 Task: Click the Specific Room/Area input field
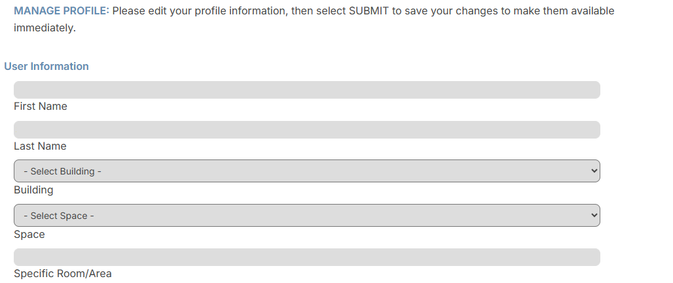coord(306,258)
